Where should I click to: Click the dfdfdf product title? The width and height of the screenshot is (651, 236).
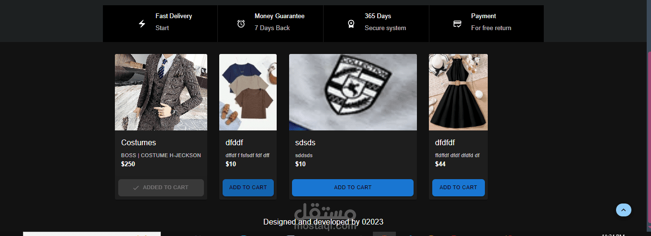pos(445,142)
